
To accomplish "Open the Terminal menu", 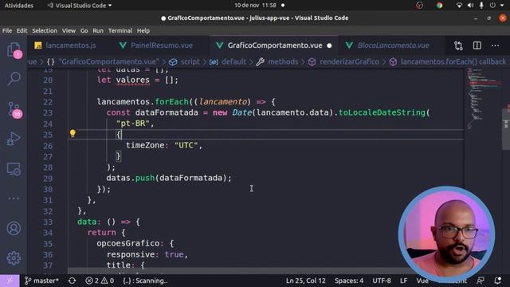I will 120,30.
